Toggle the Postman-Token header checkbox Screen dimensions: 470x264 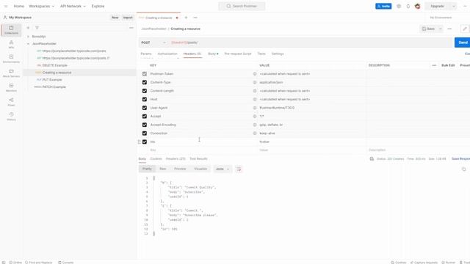145,73
